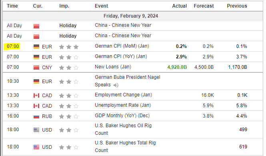This screenshot has width=266, height=156.
Task: Click the green 4,920.0B actual value
Action: click(x=177, y=67)
